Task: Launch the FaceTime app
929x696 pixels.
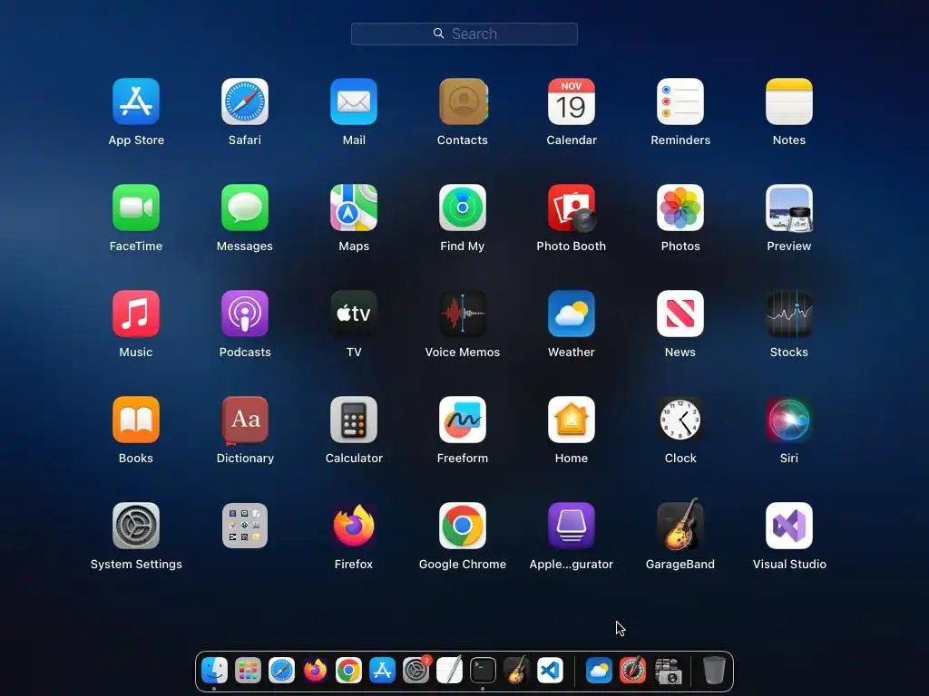Action: [136, 208]
